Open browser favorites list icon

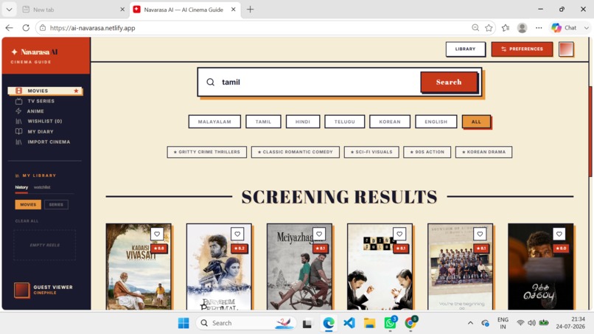pos(506,28)
